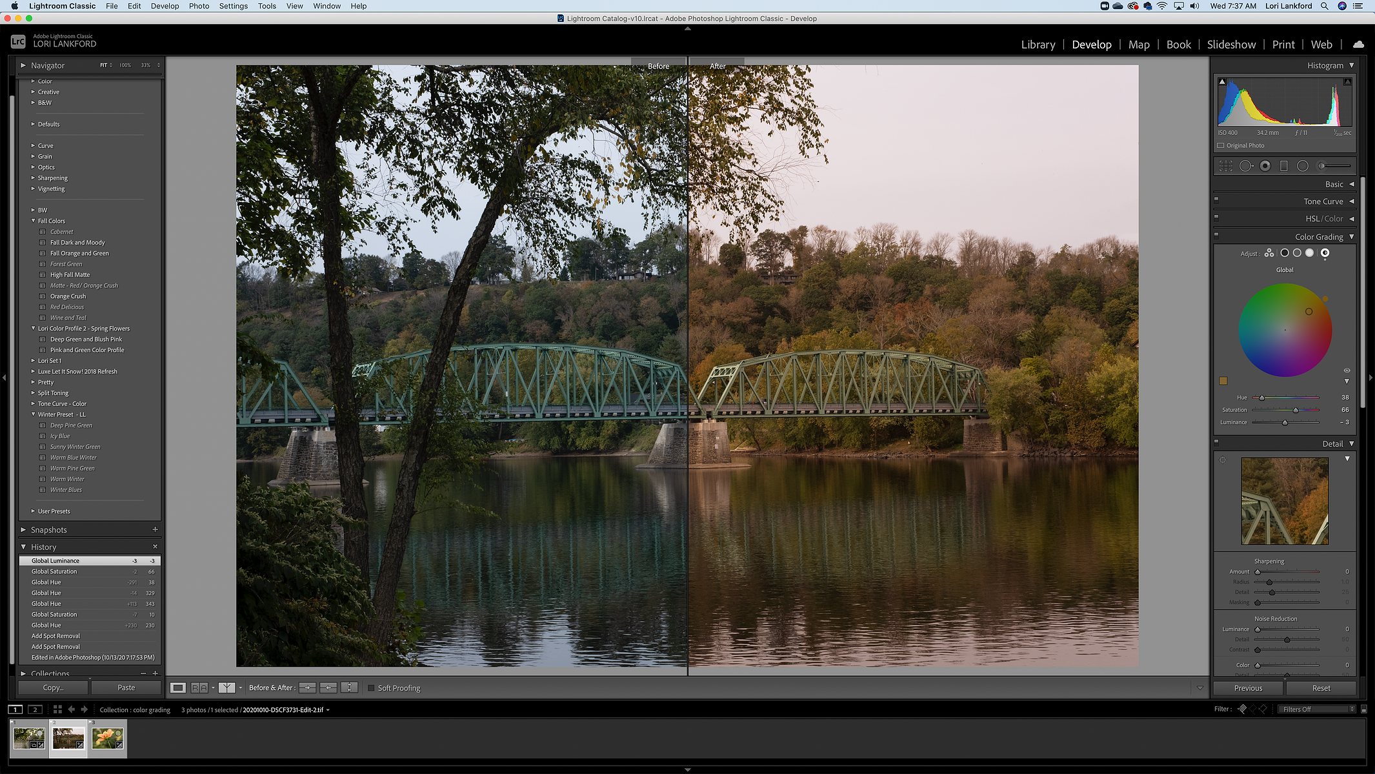
Task: Open toolbar content dropdown arrow at right
Action: pyautogui.click(x=1199, y=688)
